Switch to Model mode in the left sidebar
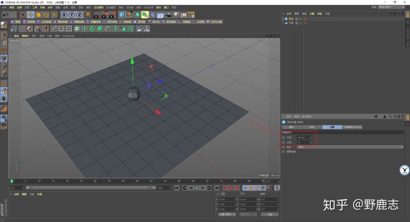 3,35
